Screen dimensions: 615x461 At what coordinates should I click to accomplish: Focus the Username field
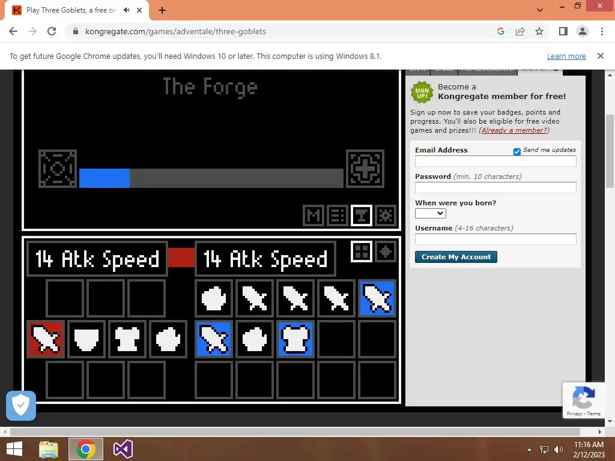click(495, 239)
